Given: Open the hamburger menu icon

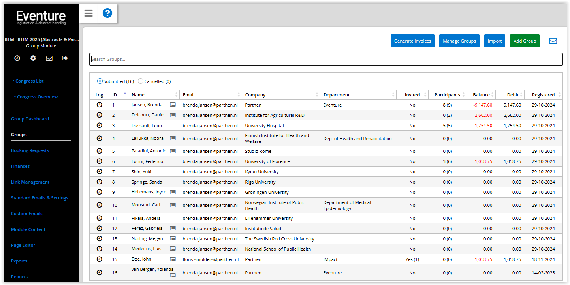Looking at the screenshot, I should pyautogui.click(x=88, y=13).
